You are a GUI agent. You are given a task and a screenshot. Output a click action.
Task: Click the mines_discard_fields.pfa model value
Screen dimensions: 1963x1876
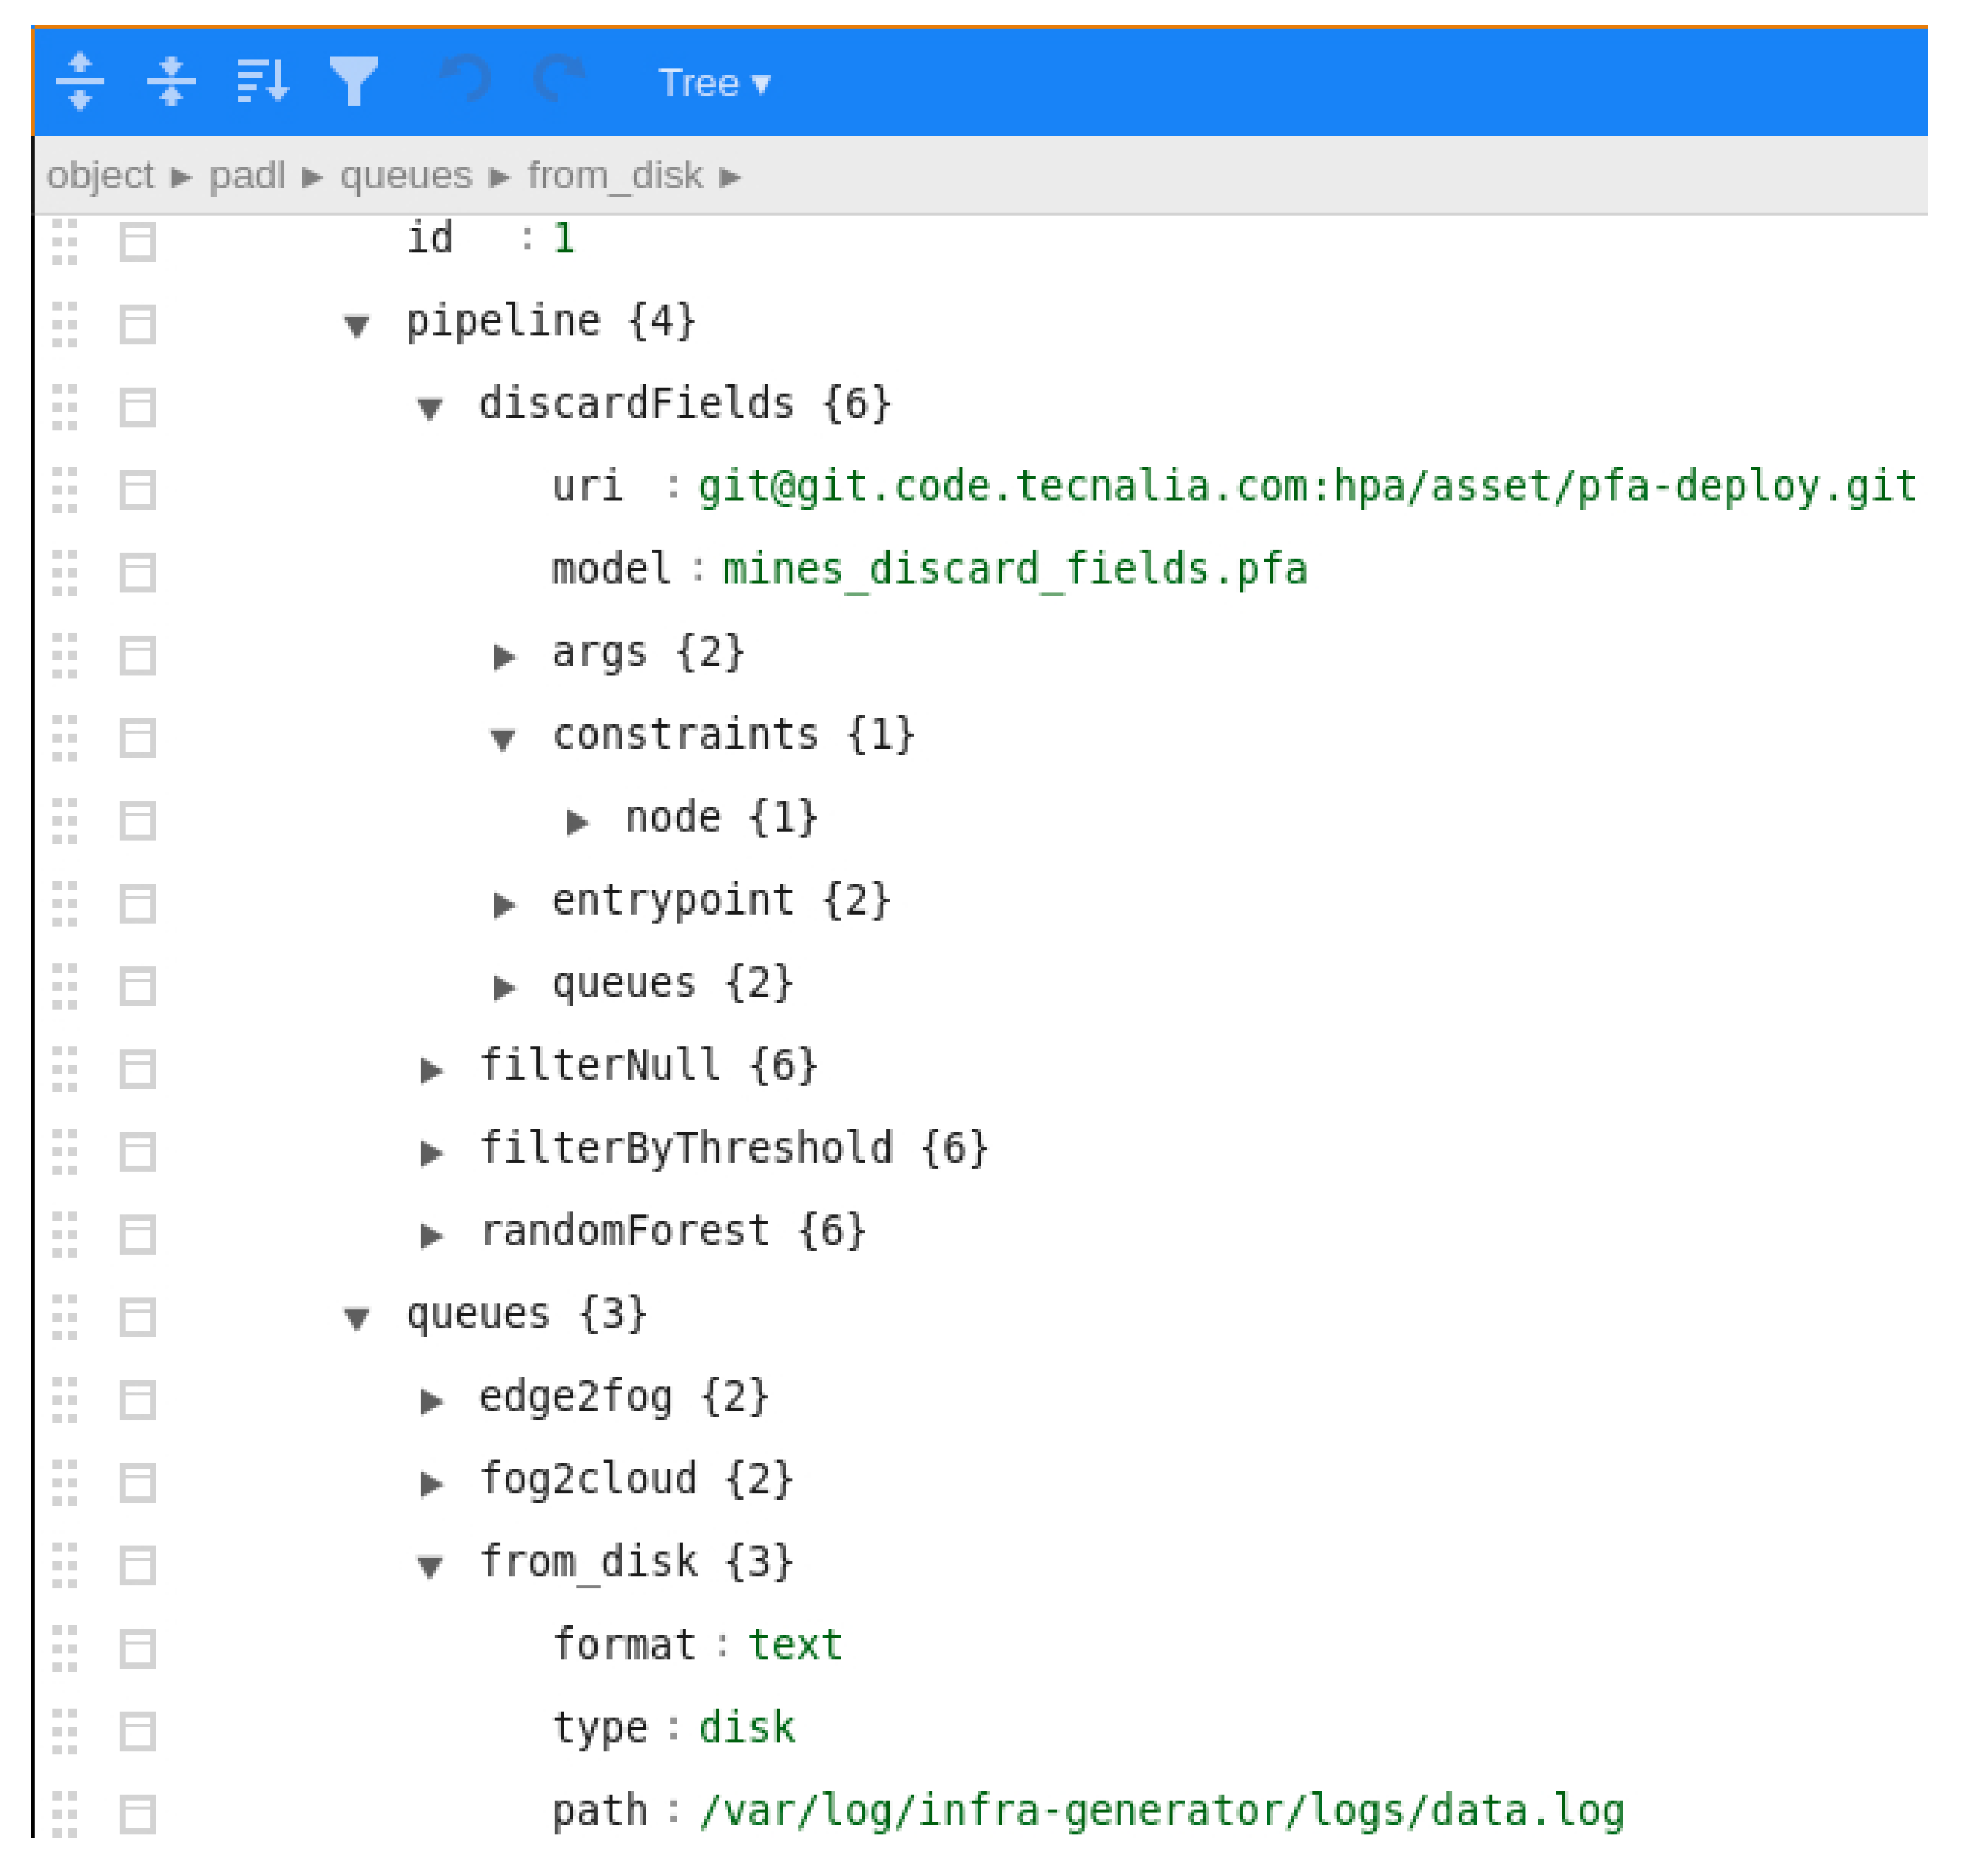(x=1014, y=570)
